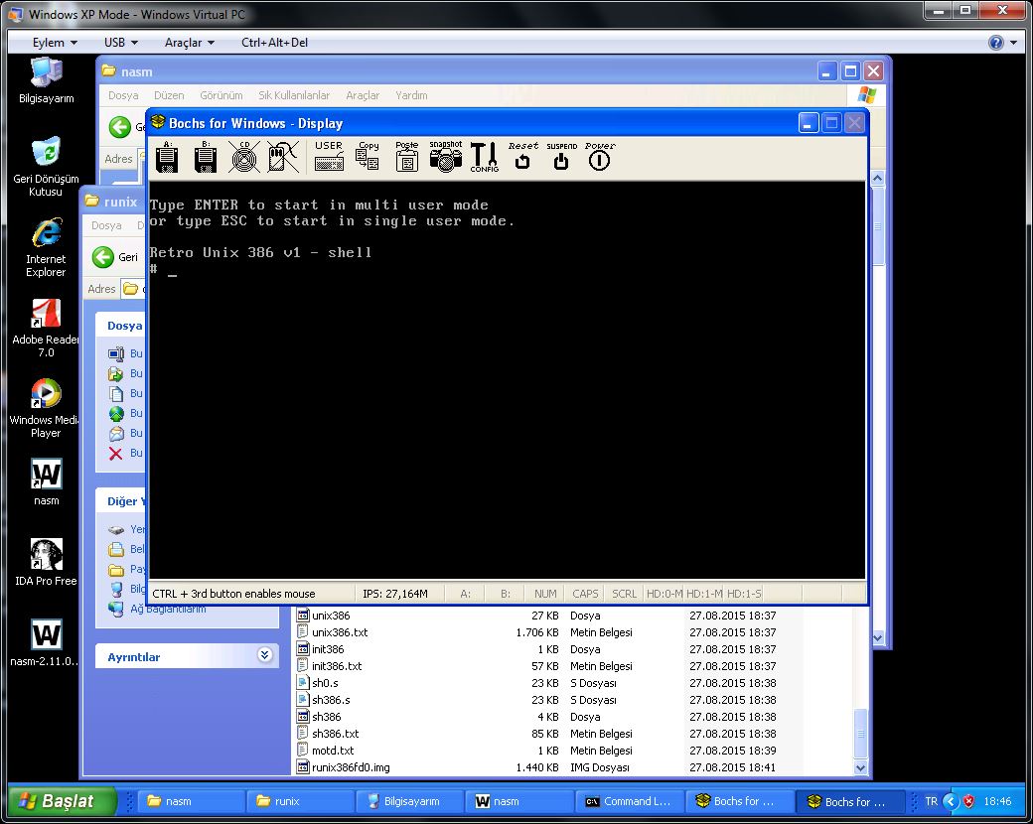Click taskbar clock showing 18:46

click(x=997, y=801)
